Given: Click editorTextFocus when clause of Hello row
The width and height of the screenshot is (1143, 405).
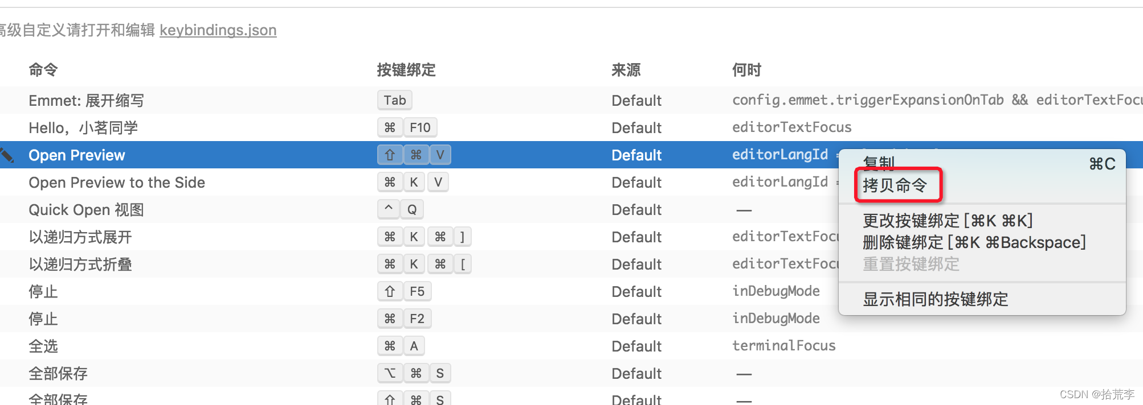Looking at the screenshot, I should pos(792,127).
